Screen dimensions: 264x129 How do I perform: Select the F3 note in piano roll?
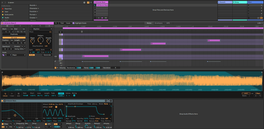214,40
